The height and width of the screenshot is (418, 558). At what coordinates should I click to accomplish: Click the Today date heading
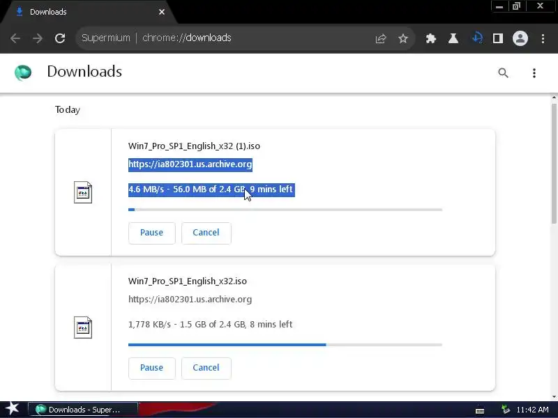pyautogui.click(x=68, y=110)
